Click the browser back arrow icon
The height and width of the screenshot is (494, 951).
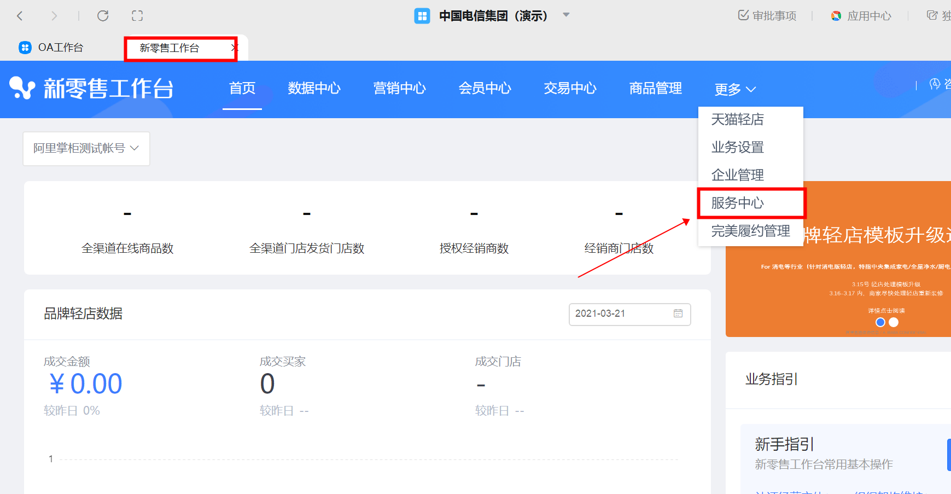pyautogui.click(x=20, y=16)
